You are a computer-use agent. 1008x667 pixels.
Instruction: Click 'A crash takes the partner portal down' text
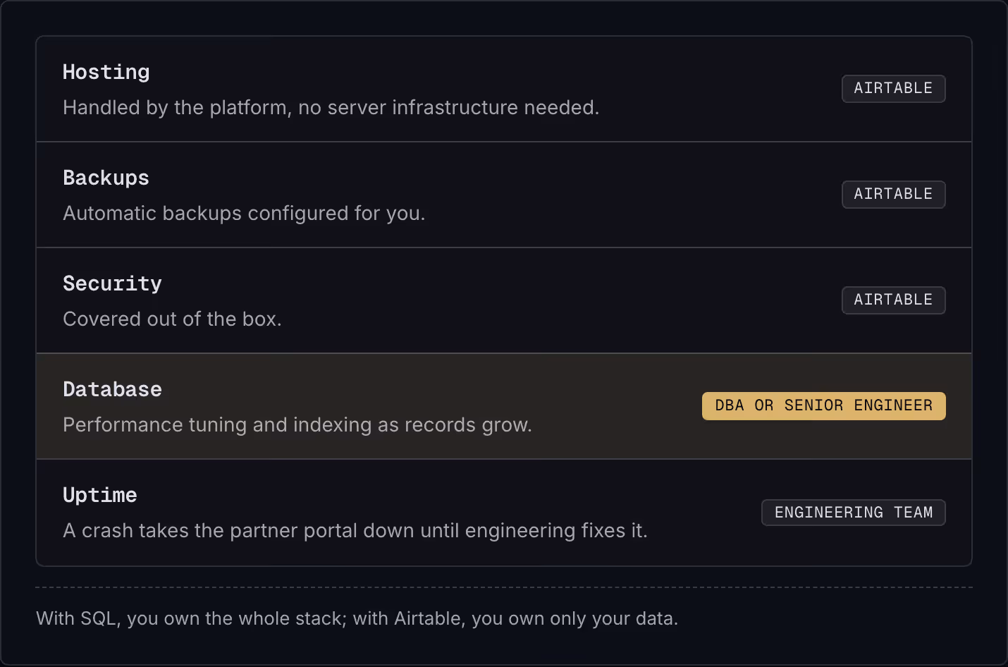(x=355, y=530)
